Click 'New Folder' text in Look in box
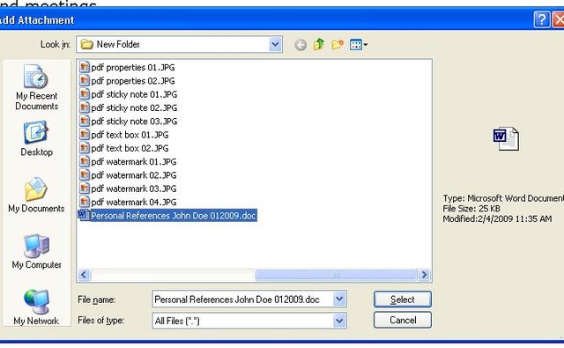Viewport: 564px width, 348px height. [118, 44]
